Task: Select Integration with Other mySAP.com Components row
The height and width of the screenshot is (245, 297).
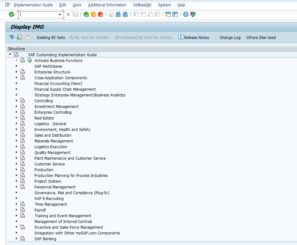Action: click(77, 233)
